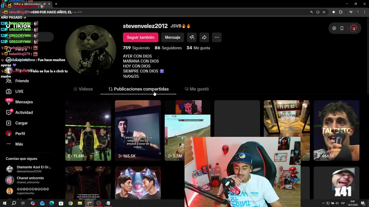The width and height of the screenshot is (369, 207).
Task: Click the tag-shaped extension icon
Action: point(334,12)
